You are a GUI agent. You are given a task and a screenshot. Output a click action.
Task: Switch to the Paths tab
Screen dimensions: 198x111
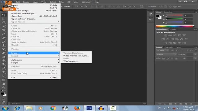(x=178, y=47)
